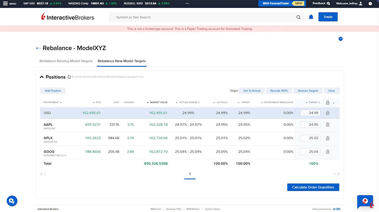Click the sort arrow next to the header lock

click(x=334, y=103)
